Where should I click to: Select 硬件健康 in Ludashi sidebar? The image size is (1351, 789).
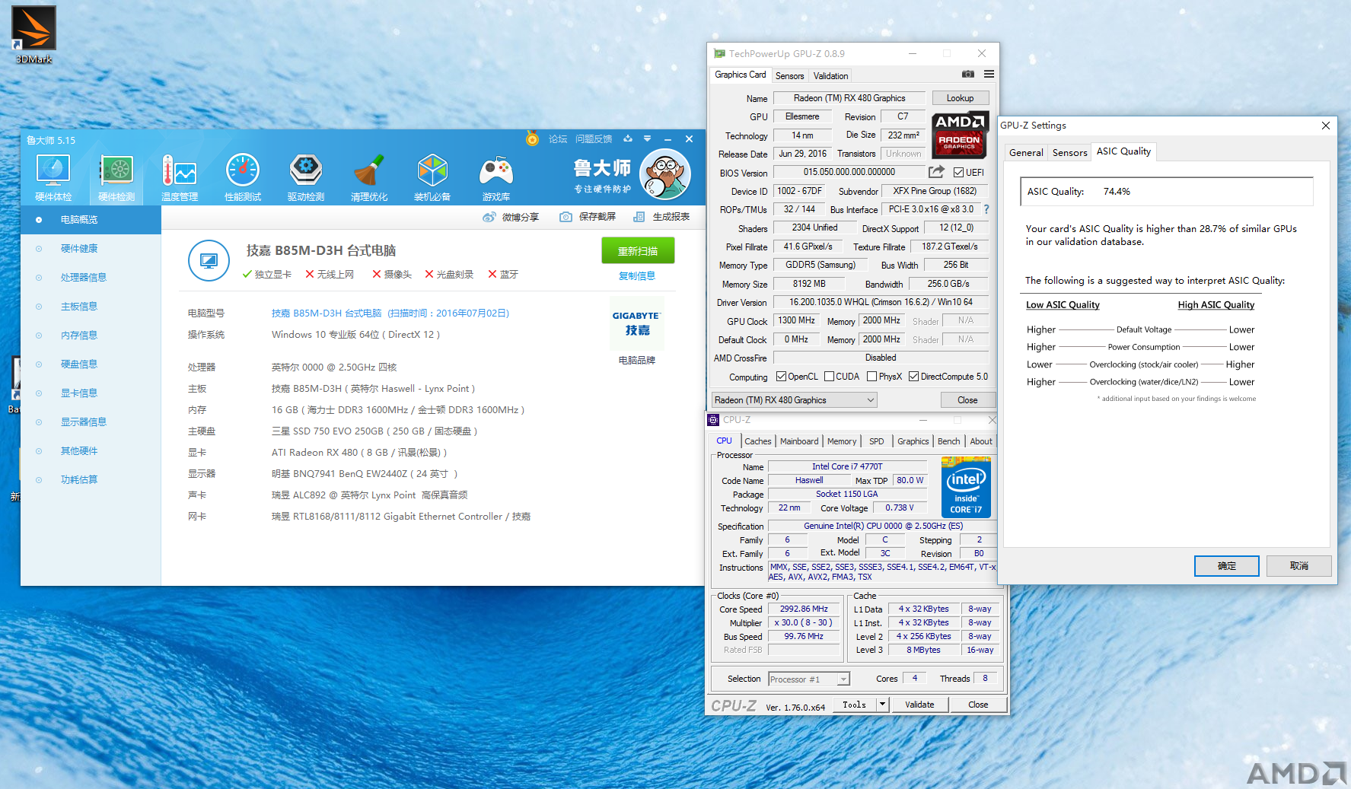(91, 249)
